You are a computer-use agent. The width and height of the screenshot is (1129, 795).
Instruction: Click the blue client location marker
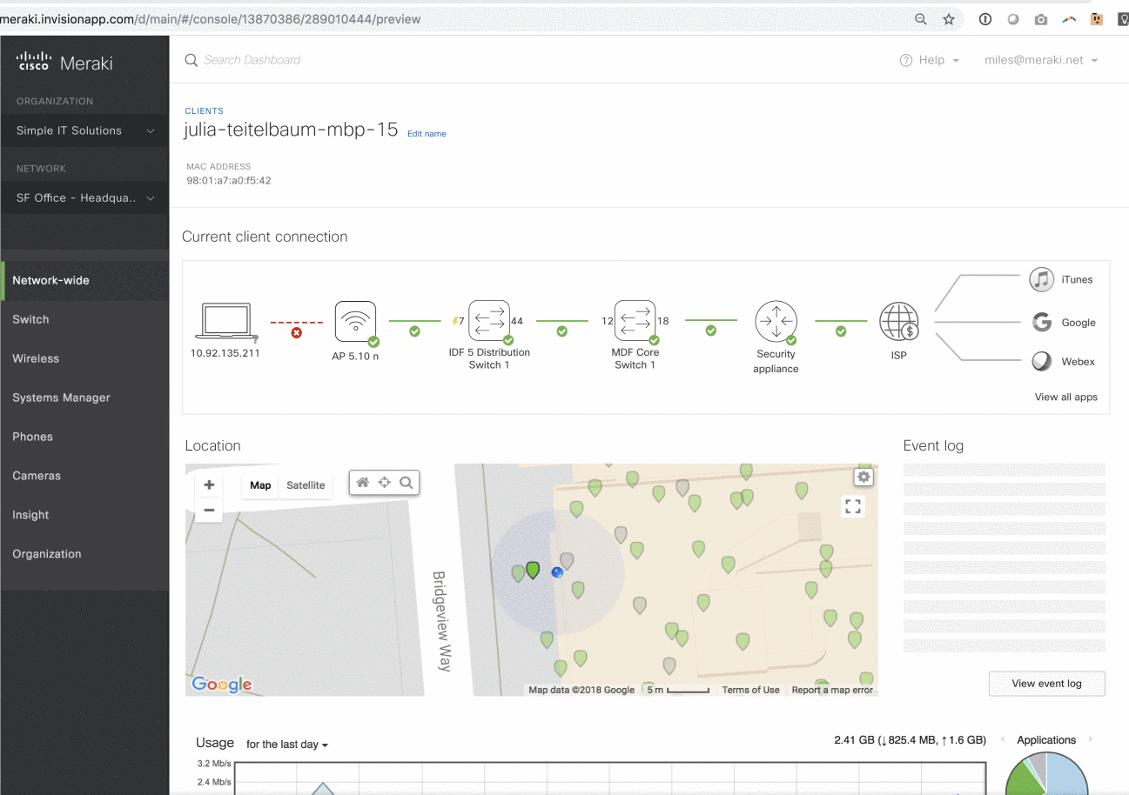pos(557,571)
